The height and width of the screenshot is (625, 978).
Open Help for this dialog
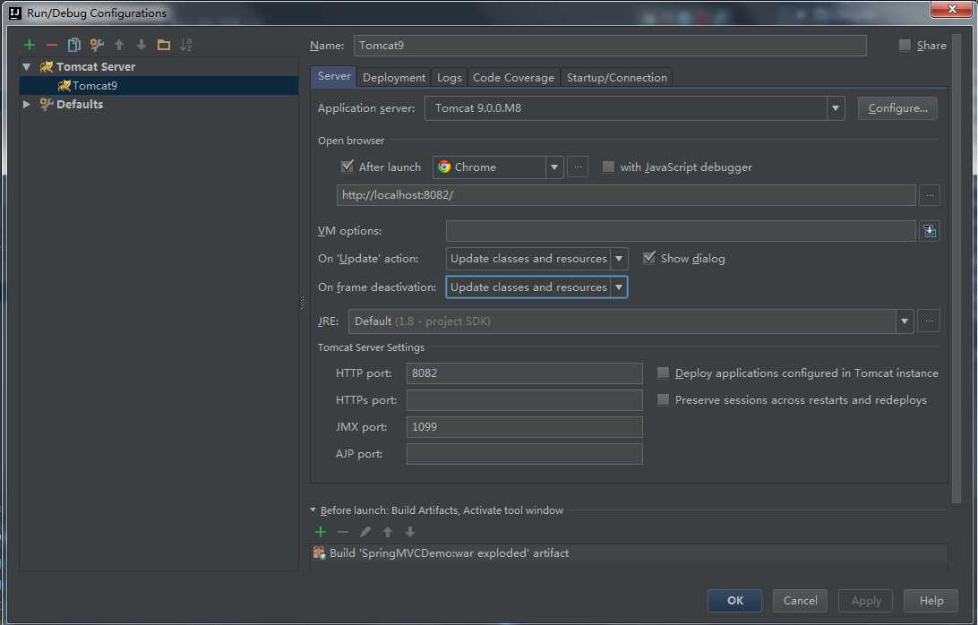(931, 601)
